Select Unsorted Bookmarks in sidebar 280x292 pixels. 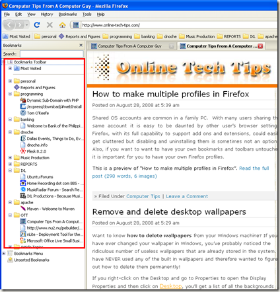click(28, 260)
